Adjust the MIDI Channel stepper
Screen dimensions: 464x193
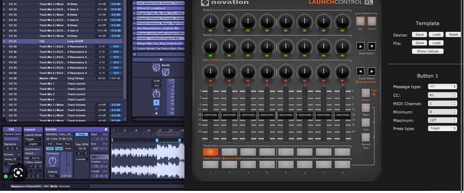454,104
